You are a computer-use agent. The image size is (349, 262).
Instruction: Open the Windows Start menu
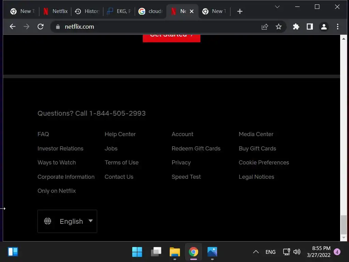137,252
